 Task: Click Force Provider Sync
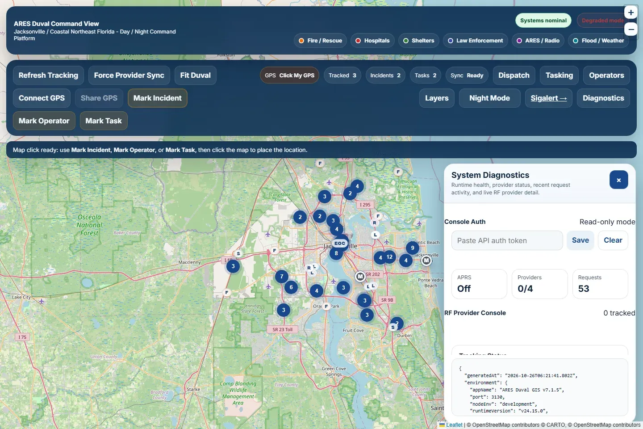129,76
